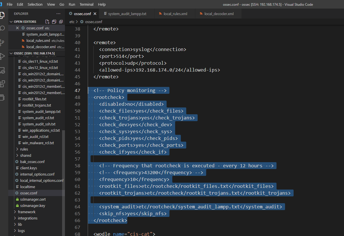
Task: Click line number 47 in the gutter
Action: pyautogui.click(x=77, y=90)
